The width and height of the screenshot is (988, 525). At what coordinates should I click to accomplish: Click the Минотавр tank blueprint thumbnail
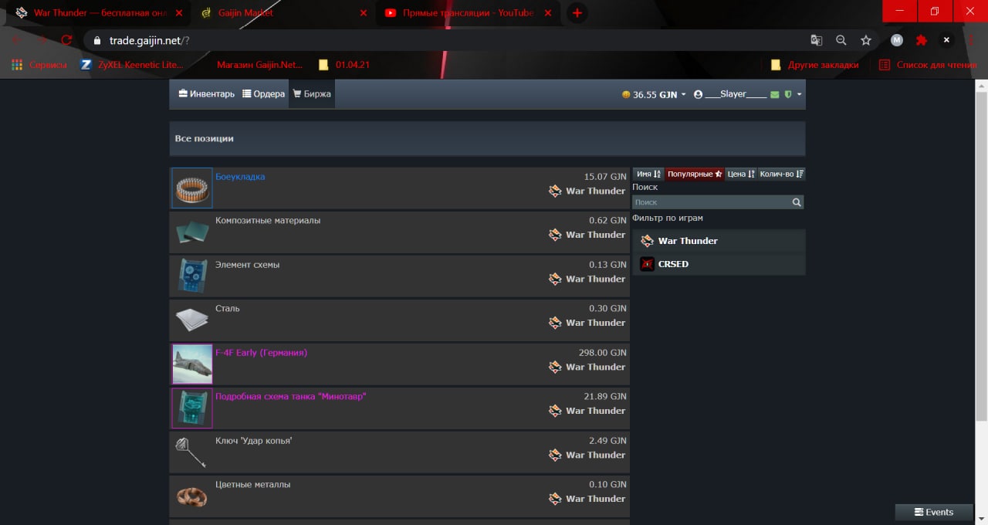tap(191, 408)
